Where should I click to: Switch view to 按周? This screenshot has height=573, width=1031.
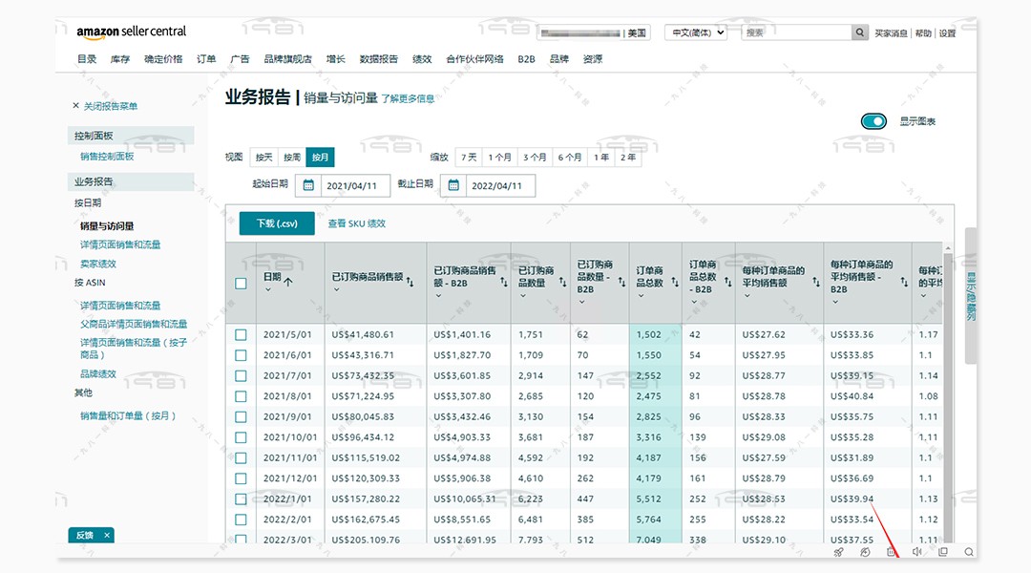click(292, 158)
